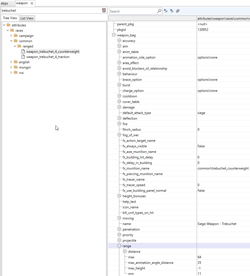Collapse the common folder
The height and width of the screenshot is (276, 250).
[11, 41]
